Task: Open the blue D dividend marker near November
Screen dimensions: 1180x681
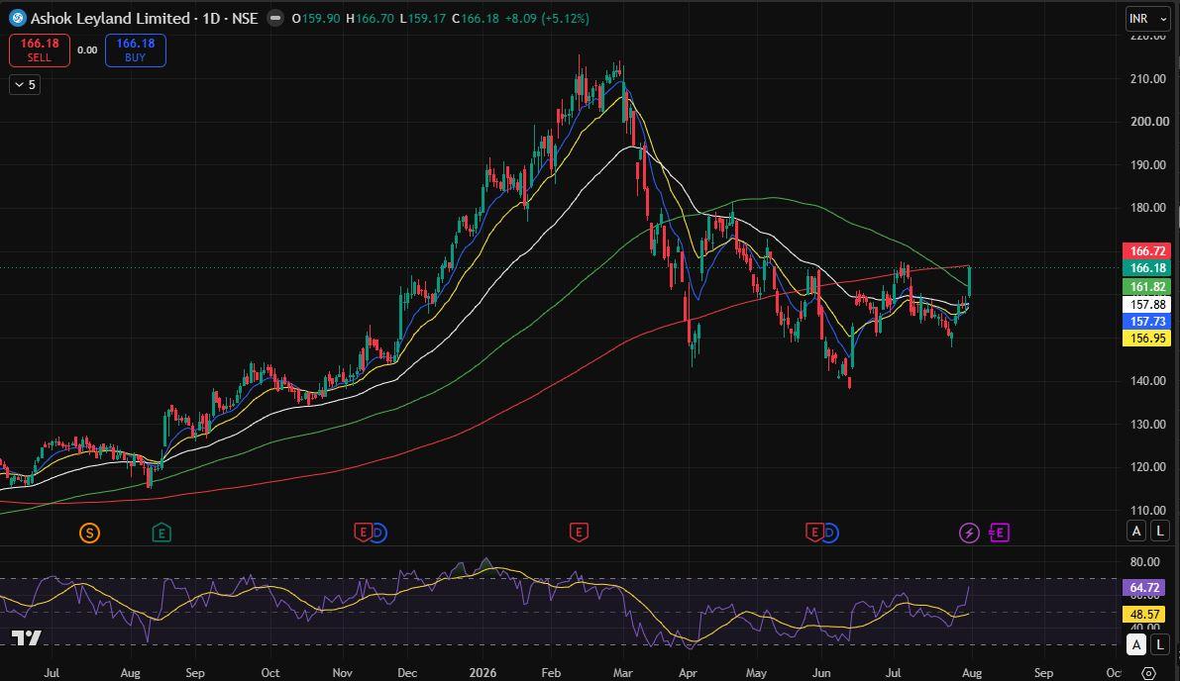Action: (x=377, y=533)
